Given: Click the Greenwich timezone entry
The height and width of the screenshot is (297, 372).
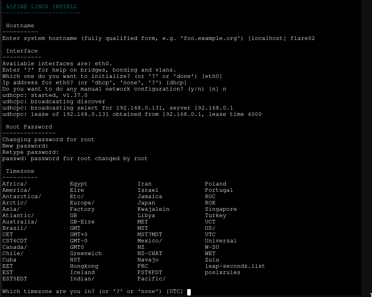Looking at the screenshot, I should (86, 253).
